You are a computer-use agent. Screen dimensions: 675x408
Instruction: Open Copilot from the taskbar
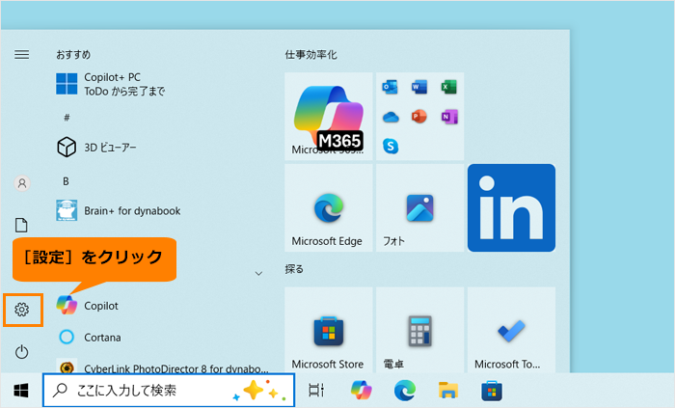click(362, 391)
